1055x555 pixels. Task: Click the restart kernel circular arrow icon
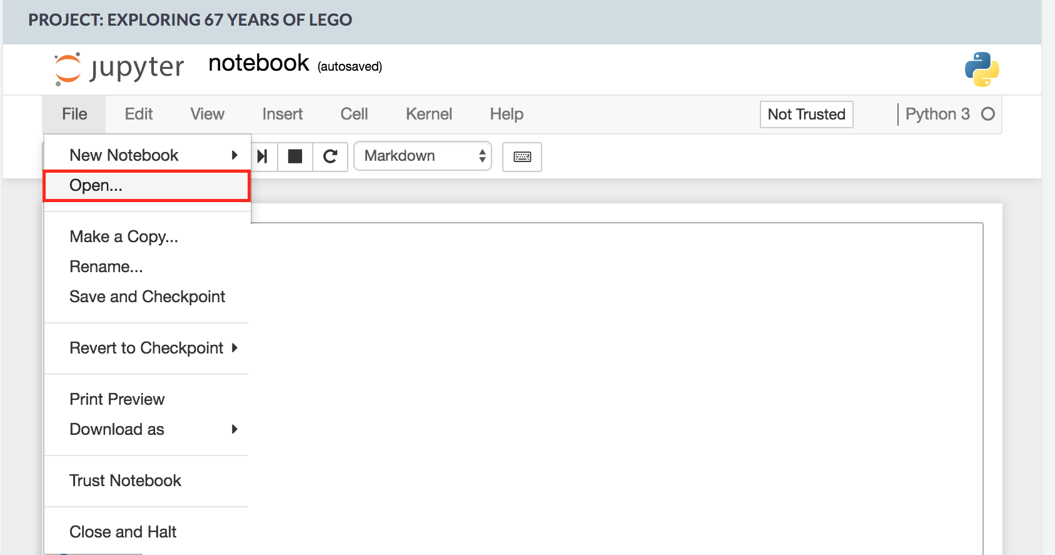[330, 156]
